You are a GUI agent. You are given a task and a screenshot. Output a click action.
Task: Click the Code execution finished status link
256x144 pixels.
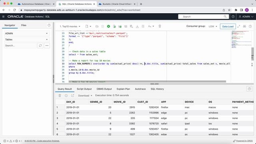click(x=42, y=141)
